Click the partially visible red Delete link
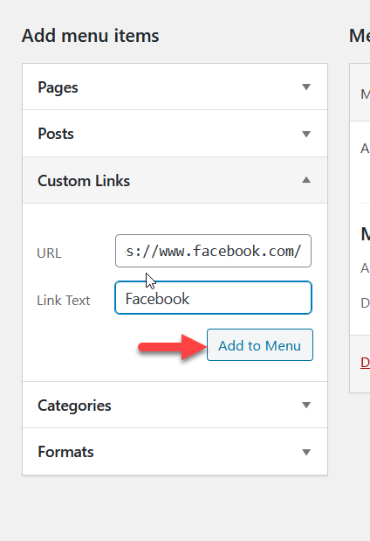 click(365, 363)
